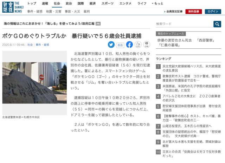This screenshot has height=163, width=225.
Task: Go to Sankei News logo homepage
Action: [12, 7]
